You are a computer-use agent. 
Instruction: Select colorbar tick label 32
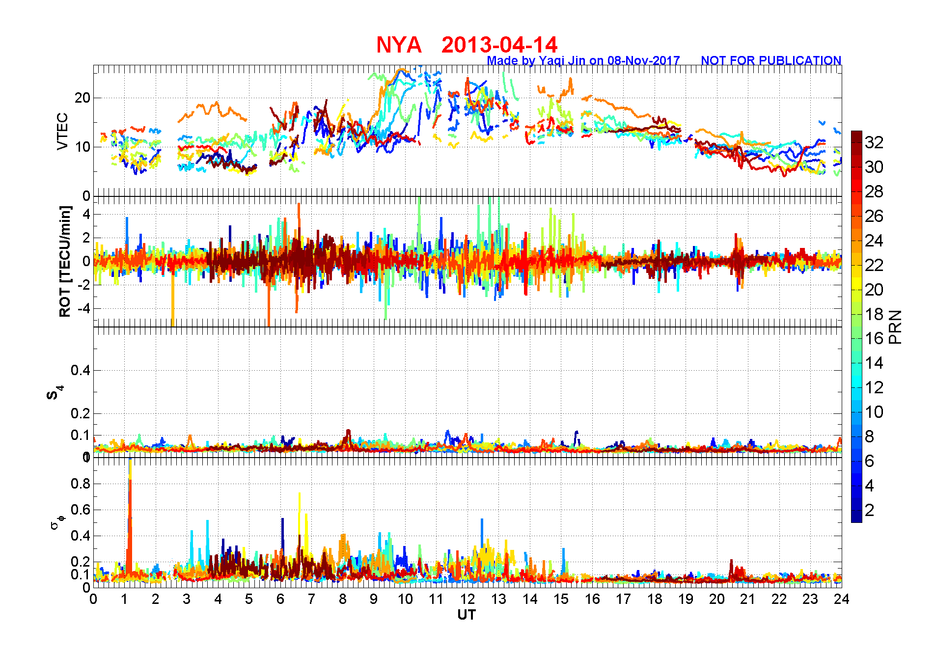tap(874, 142)
